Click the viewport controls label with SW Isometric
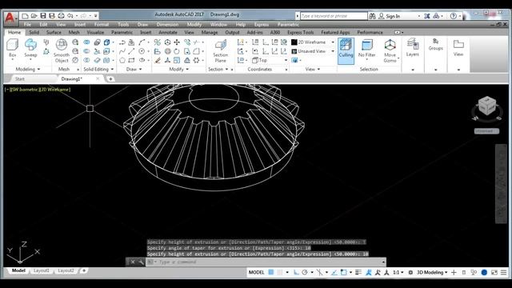The image size is (512, 288). click(38, 90)
